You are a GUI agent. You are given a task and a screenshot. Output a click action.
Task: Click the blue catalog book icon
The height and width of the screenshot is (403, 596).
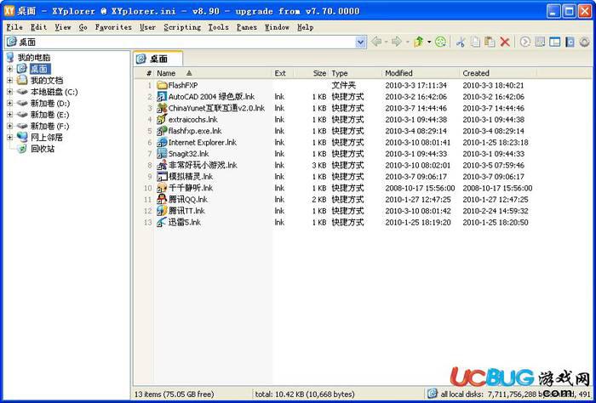(x=570, y=42)
